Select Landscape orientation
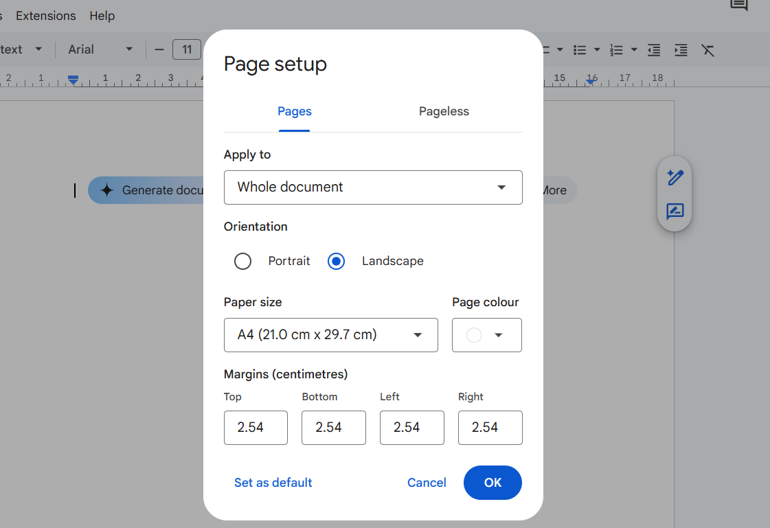 click(x=336, y=261)
